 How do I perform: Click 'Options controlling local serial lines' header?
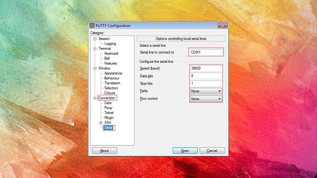pyautogui.click(x=181, y=39)
